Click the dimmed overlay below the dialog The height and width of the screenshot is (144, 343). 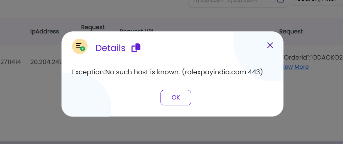[171, 129]
